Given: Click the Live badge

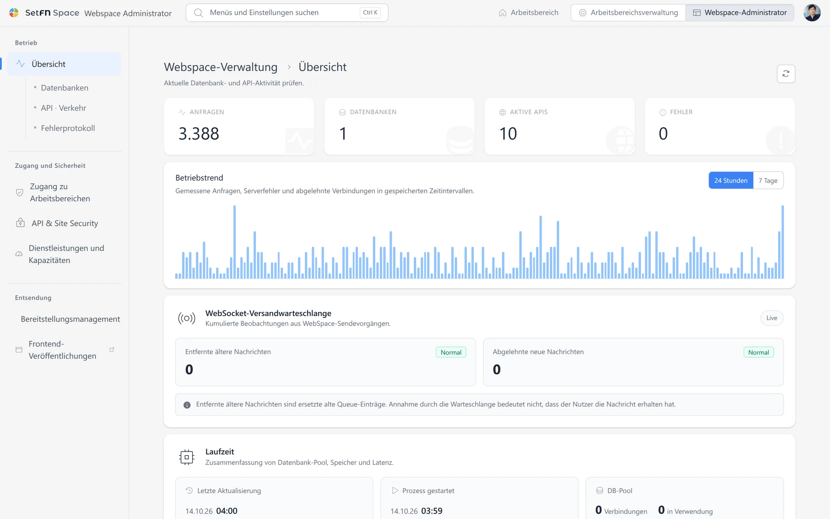Looking at the screenshot, I should [772, 318].
